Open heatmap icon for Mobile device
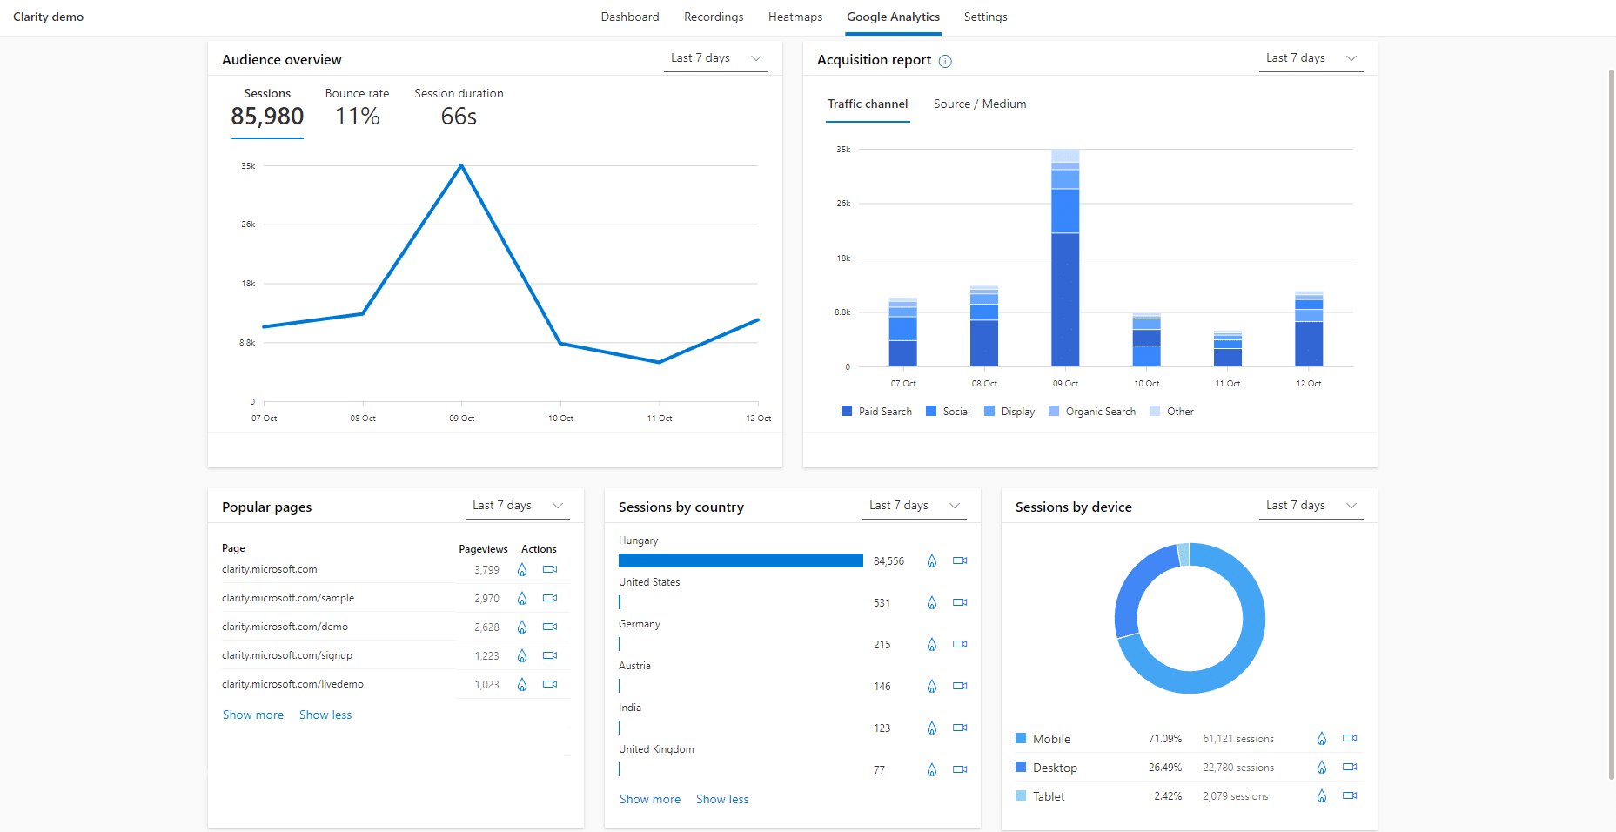Screen dimensions: 1616x832 pos(1322,739)
